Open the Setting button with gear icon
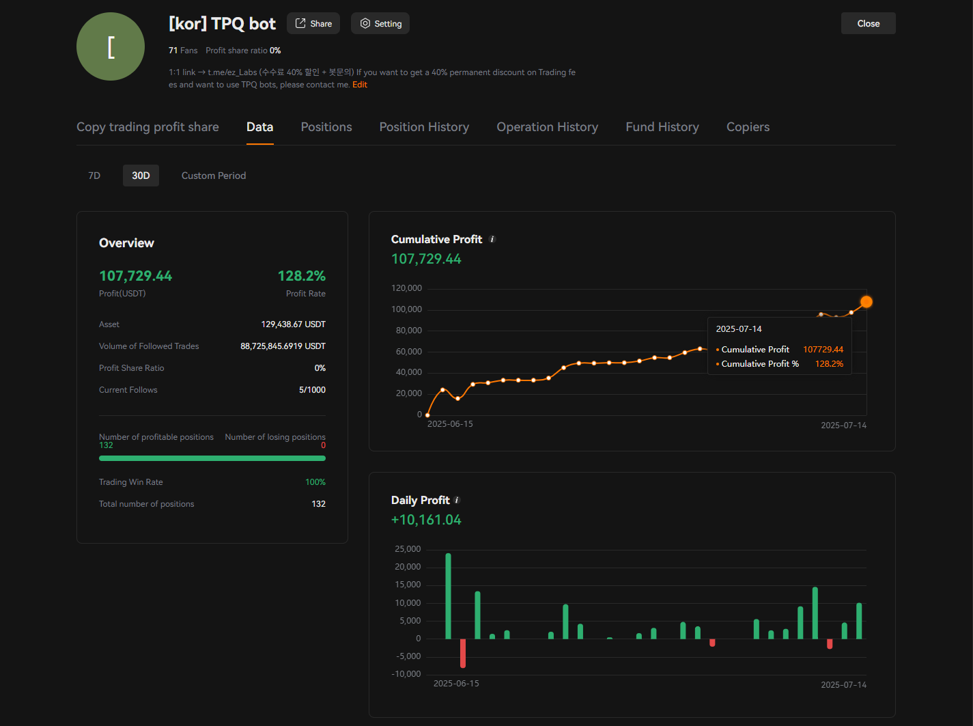The height and width of the screenshot is (726, 973). click(x=380, y=23)
